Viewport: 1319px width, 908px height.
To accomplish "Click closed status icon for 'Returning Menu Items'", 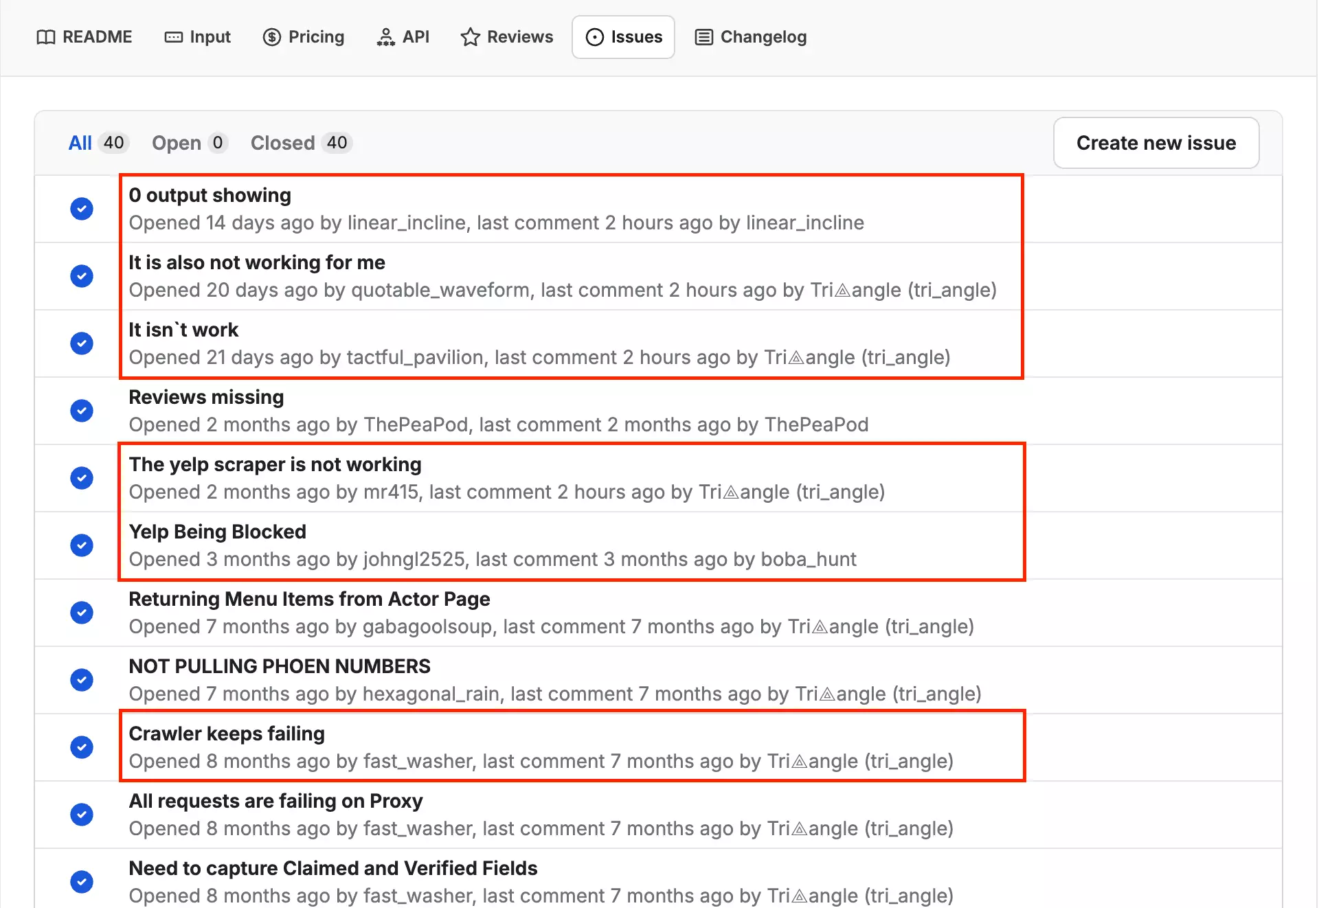I will 82,613.
